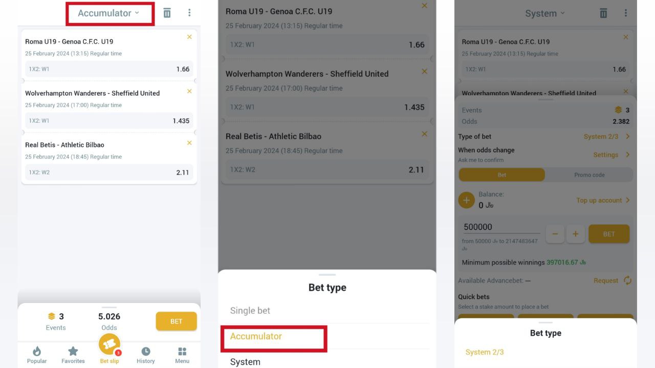Switch to the Promo code tab
The width and height of the screenshot is (655, 368).
point(589,175)
